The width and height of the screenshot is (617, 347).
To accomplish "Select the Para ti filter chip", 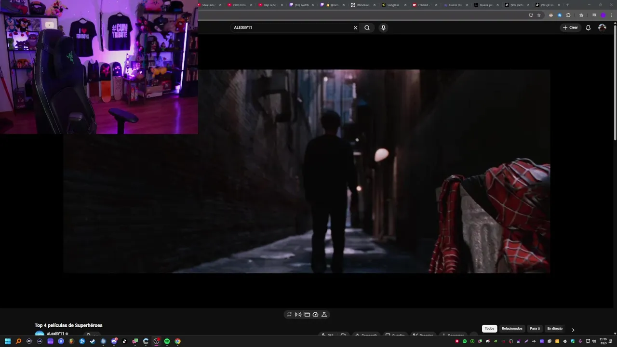I will (535, 329).
